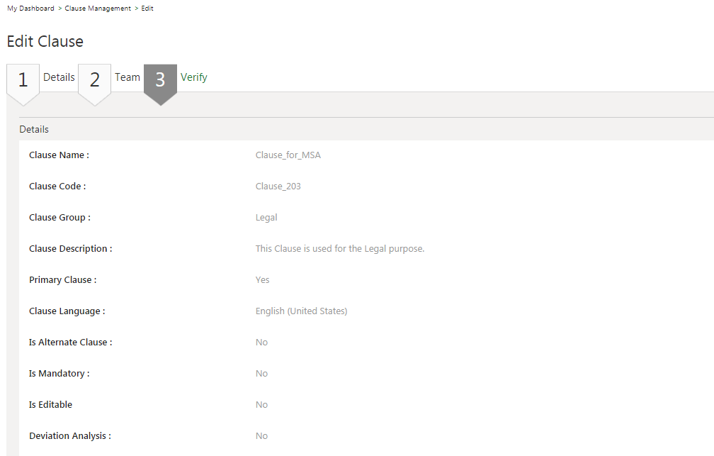Open Clause Management breadcrumb link
This screenshot has height=456, width=714.
98,9
